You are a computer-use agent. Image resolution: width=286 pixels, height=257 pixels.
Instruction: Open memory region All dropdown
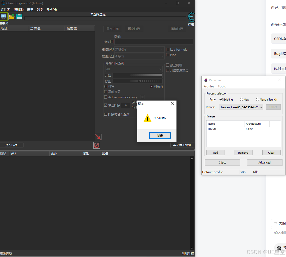pos(134,69)
